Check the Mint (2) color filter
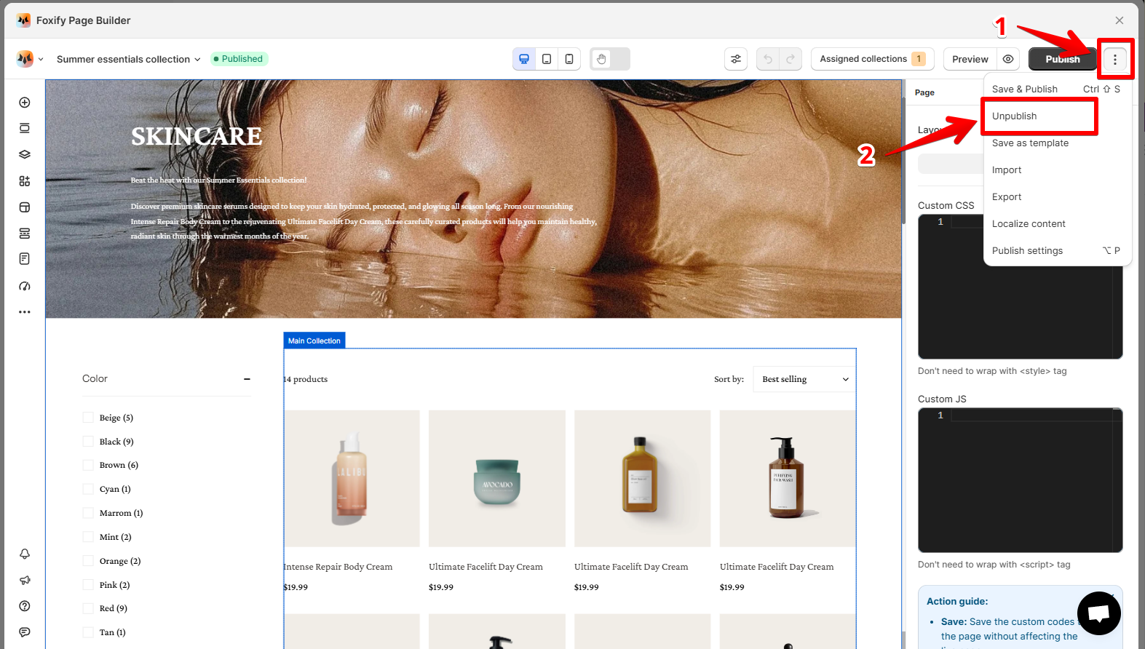The height and width of the screenshot is (649, 1145). coord(88,537)
